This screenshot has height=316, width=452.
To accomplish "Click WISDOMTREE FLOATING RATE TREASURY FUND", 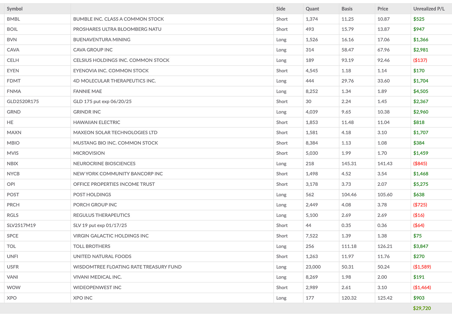I will [x=127, y=267].
